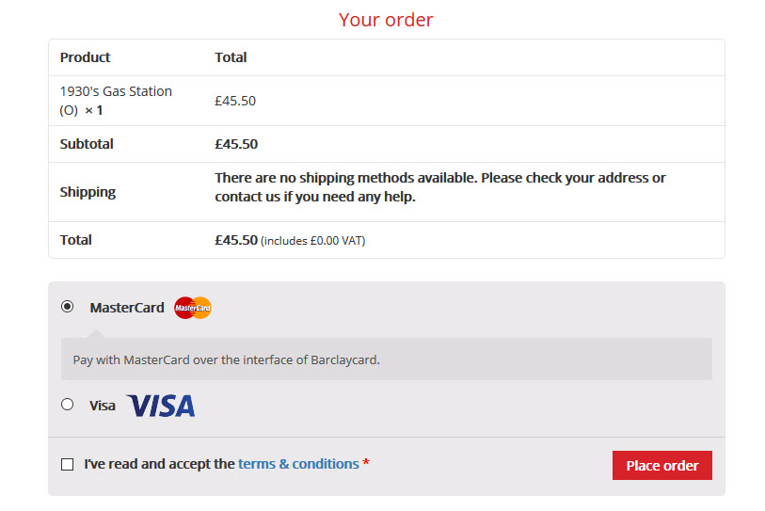Click the 'I've read and accept the' label
Image resolution: width=765 pixels, height=511 pixels.
(160, 464)
